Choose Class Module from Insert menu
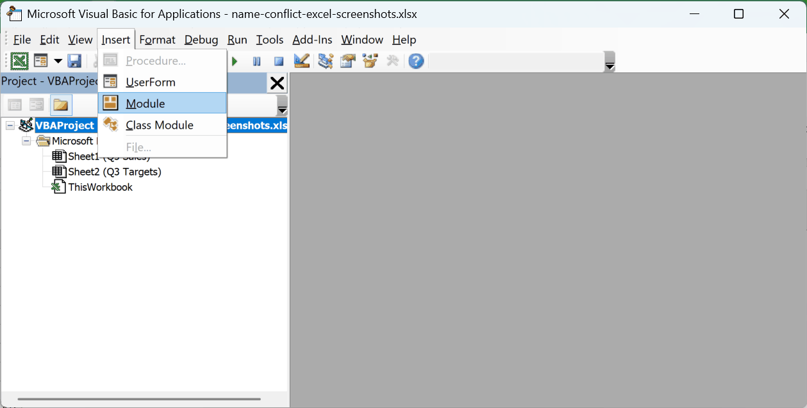The height and width of the screenshot is (408, 807). (x=162, y=125)
